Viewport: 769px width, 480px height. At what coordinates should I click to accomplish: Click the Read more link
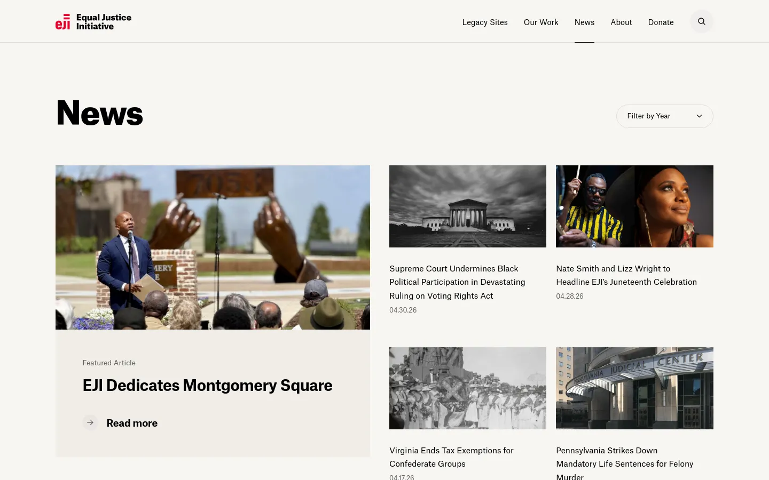132,423
